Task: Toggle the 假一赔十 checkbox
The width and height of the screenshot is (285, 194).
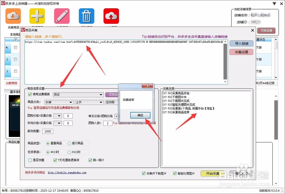Action: tap(90, 160)
